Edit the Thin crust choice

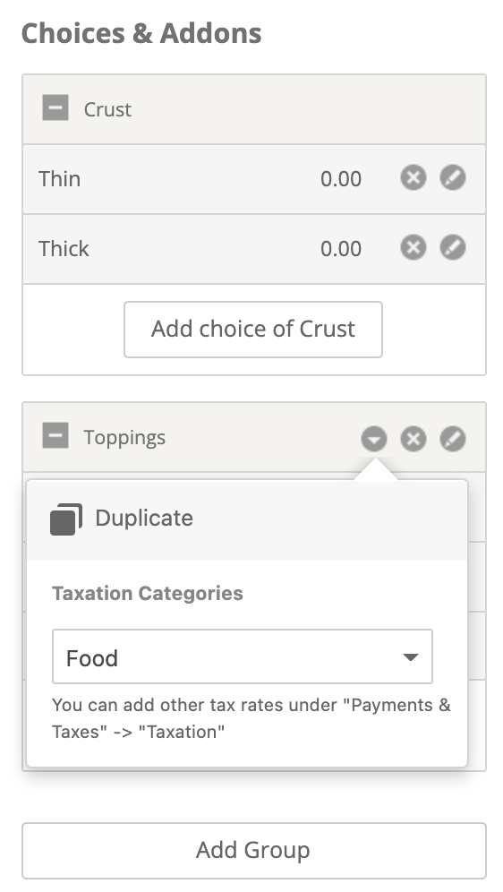coord(453,177)
